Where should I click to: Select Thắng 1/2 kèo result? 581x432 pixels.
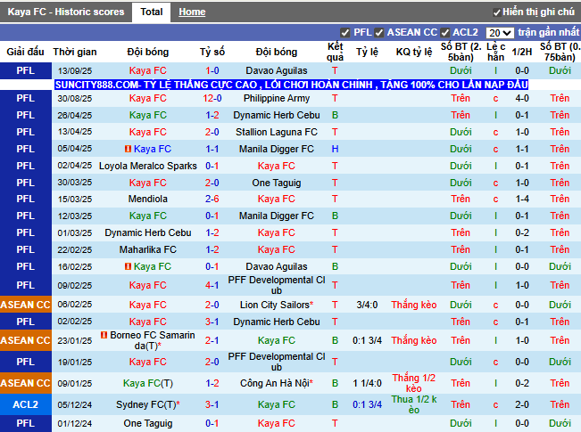(414, 383)
